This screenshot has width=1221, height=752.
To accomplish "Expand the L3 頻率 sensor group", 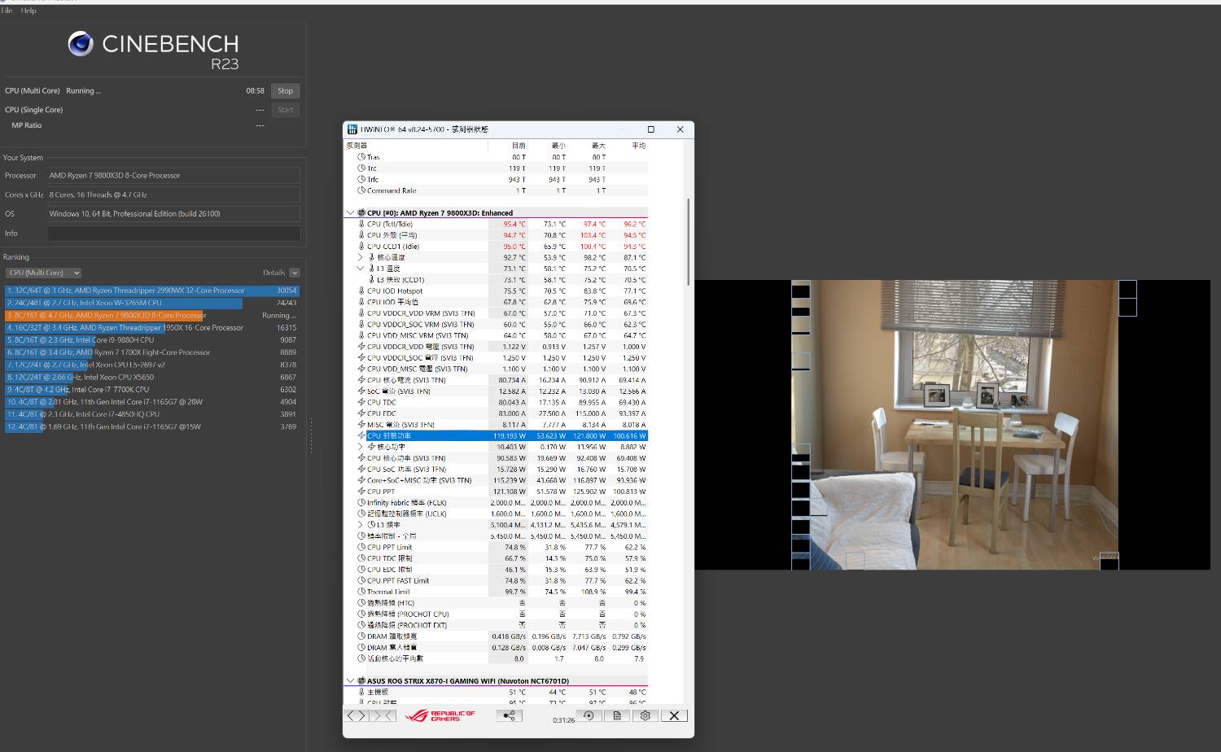I will 361,525.
